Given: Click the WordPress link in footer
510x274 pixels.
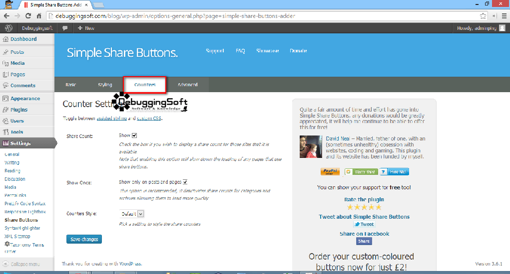Looking at the screenshot, I should click(130, 264).
